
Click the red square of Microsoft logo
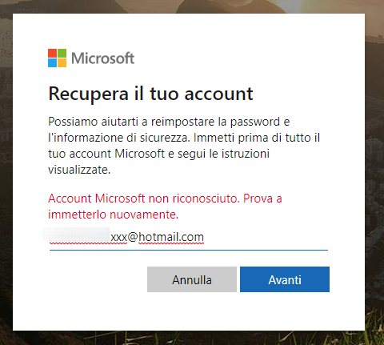52,53
